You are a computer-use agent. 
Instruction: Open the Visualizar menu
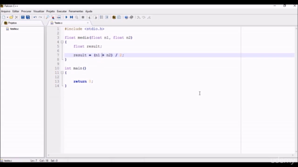pos(39,11)
